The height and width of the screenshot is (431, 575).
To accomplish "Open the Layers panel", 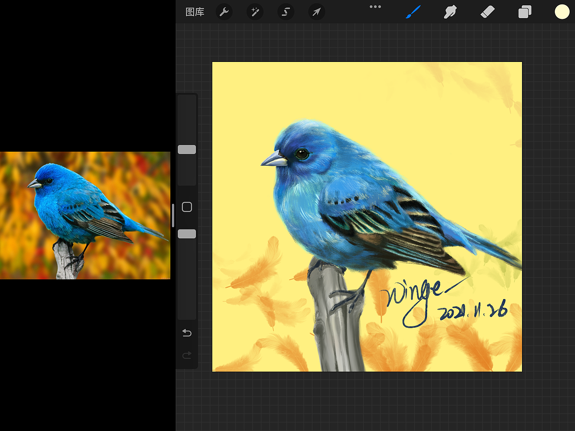I will pos(524,12).
